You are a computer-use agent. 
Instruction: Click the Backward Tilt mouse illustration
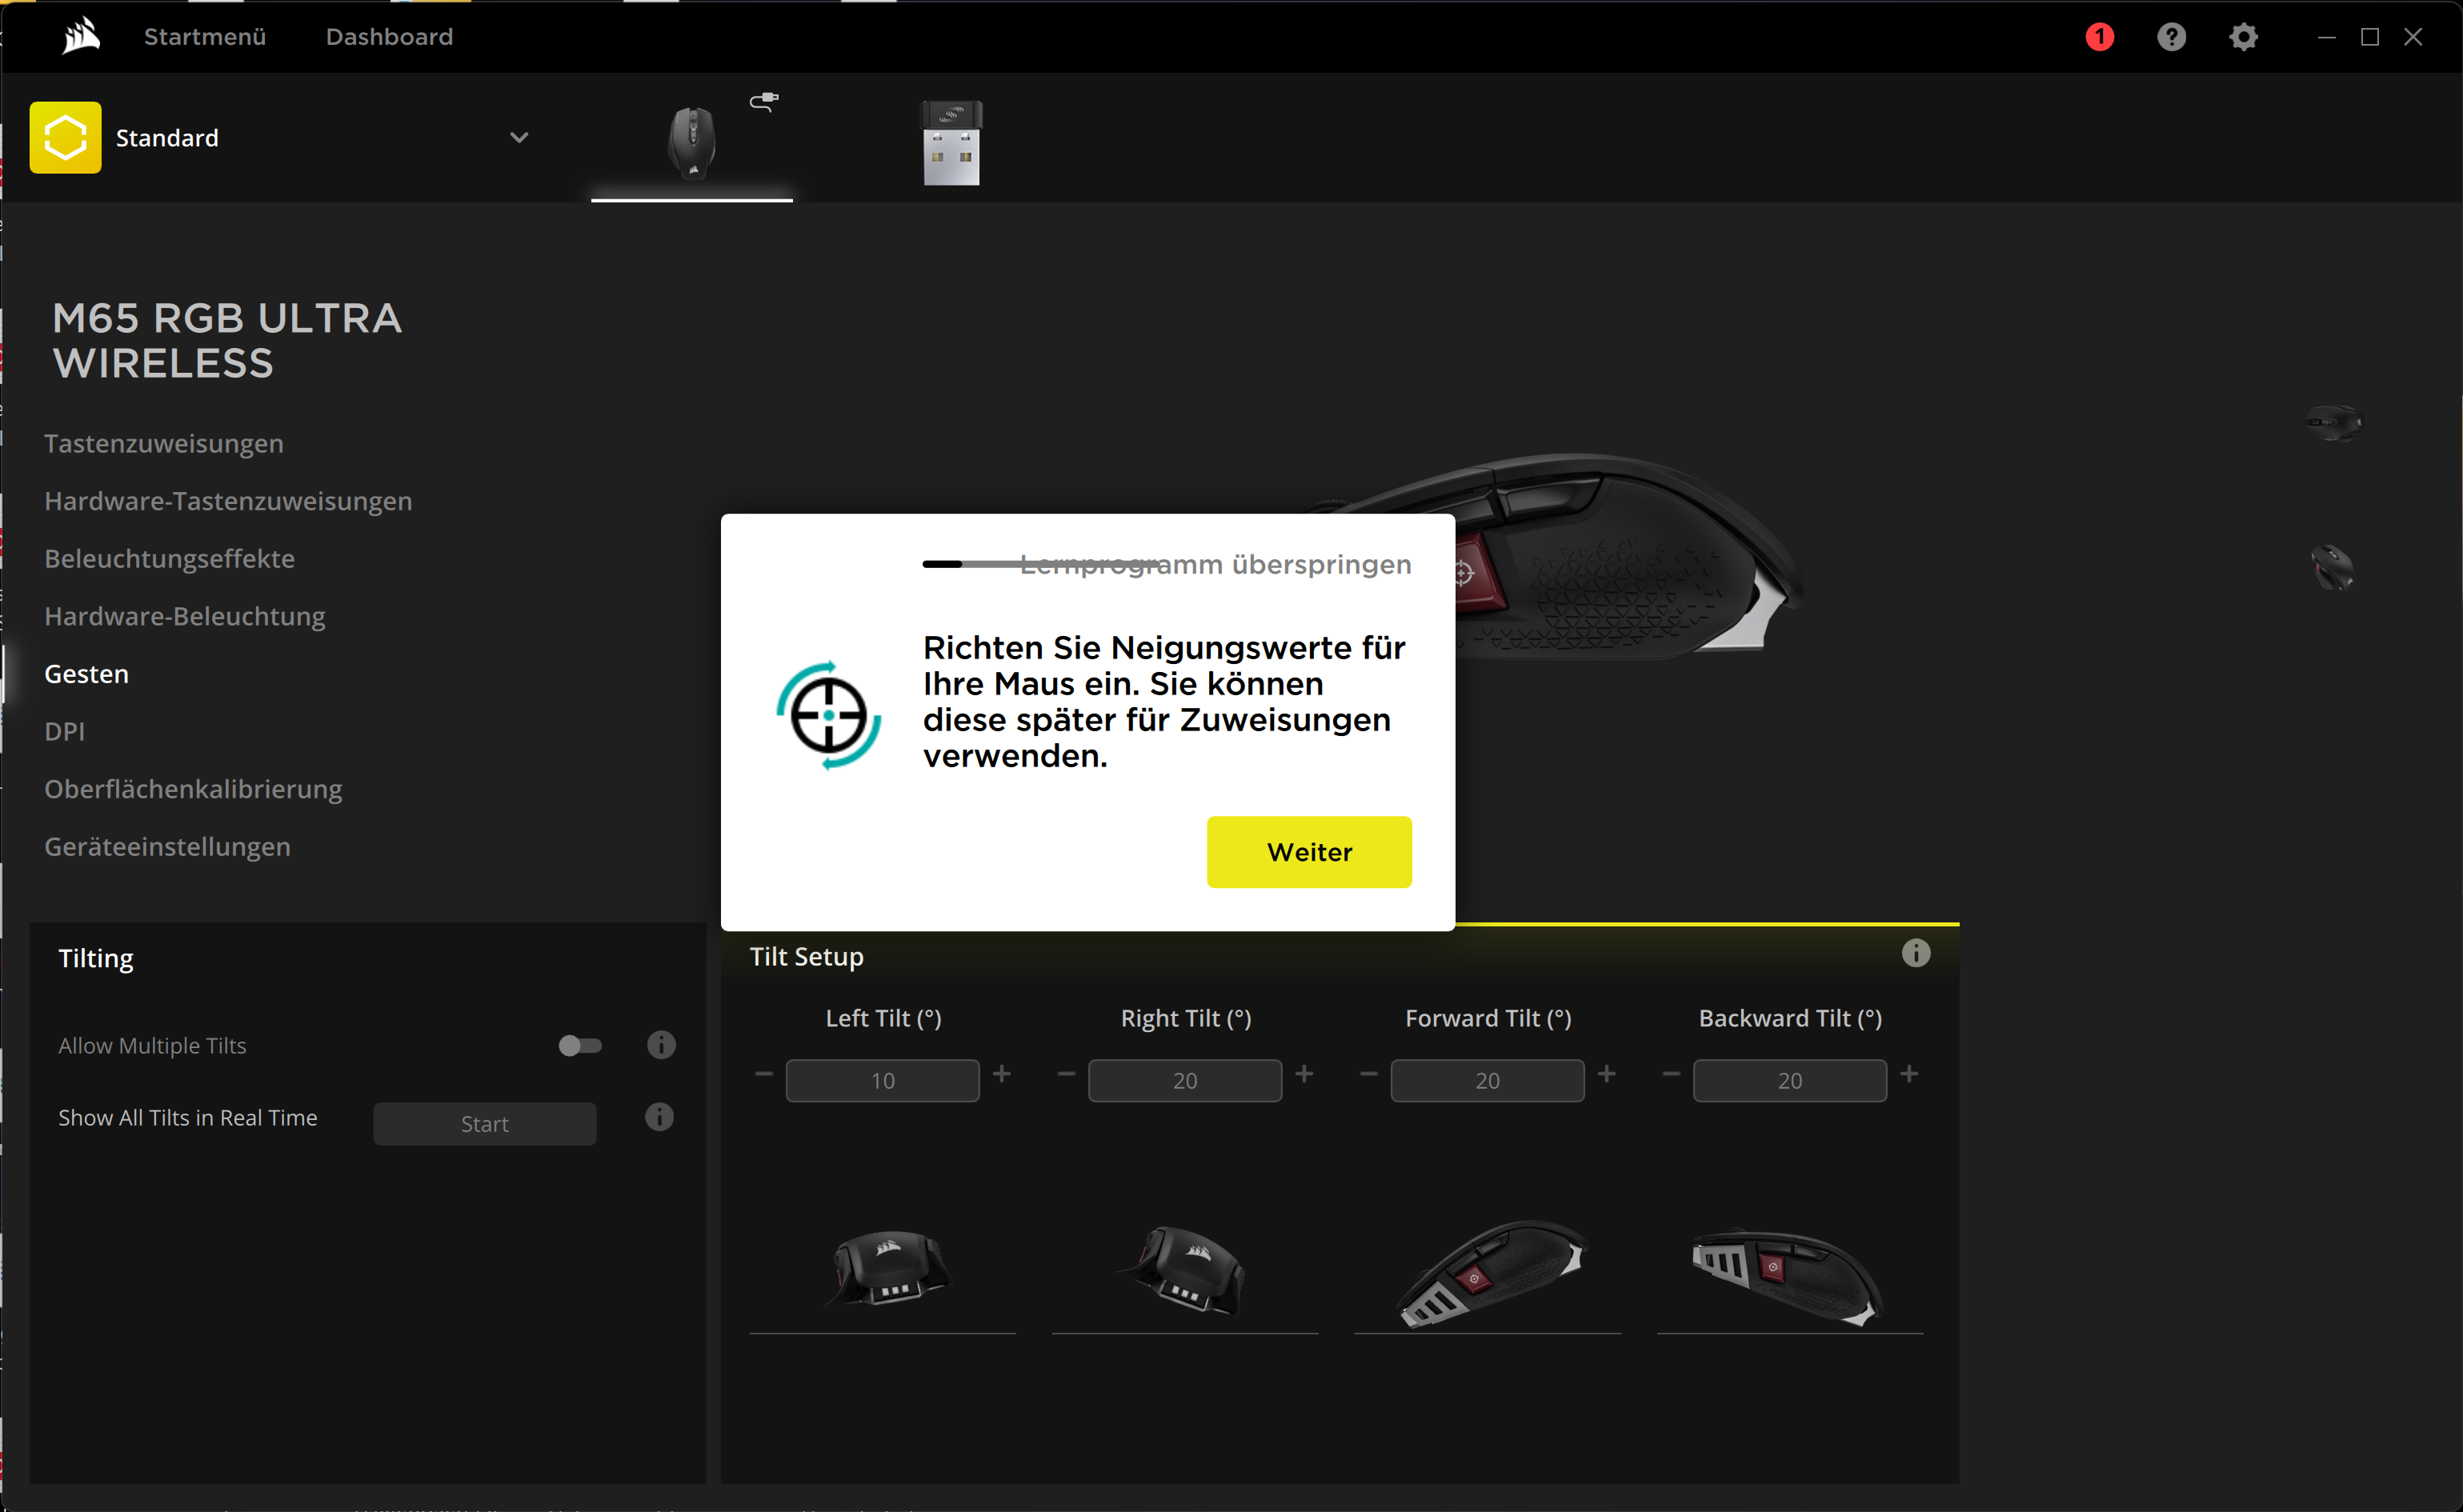coord(1787,1277)
